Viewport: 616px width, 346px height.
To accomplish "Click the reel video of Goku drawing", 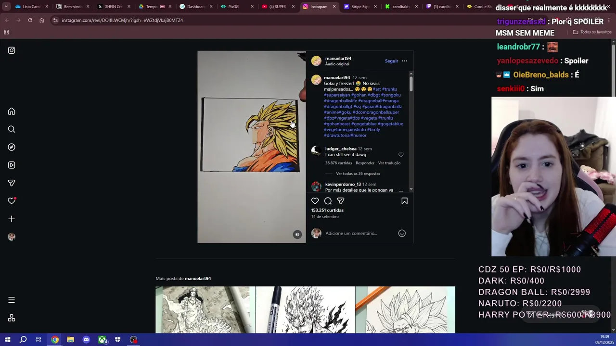I will pos(251,147).
